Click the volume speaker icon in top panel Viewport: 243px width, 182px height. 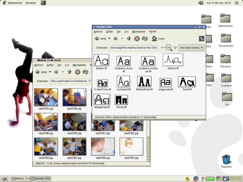pos(201,3)
